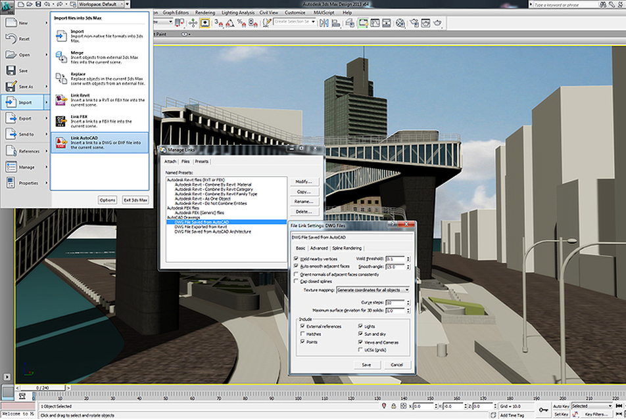Click the Align tool icon
The image size is (626, 419).
(336, 23)
